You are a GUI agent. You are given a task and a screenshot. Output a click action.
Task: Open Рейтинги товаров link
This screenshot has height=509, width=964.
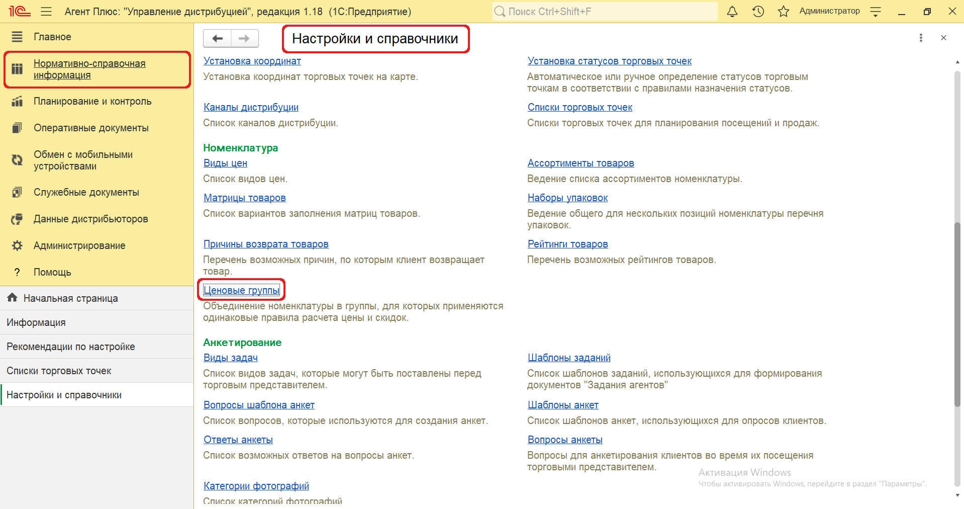point(567,244)
